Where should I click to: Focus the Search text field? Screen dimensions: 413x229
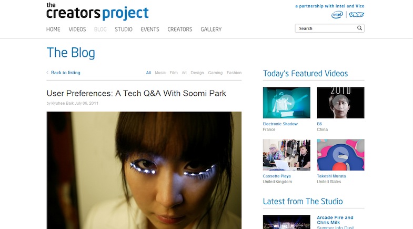click(327, 28)
